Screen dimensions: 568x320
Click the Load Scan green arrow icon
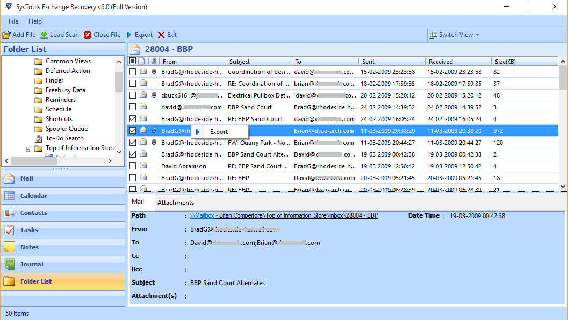pyautogui.click(x=44, y=35)
